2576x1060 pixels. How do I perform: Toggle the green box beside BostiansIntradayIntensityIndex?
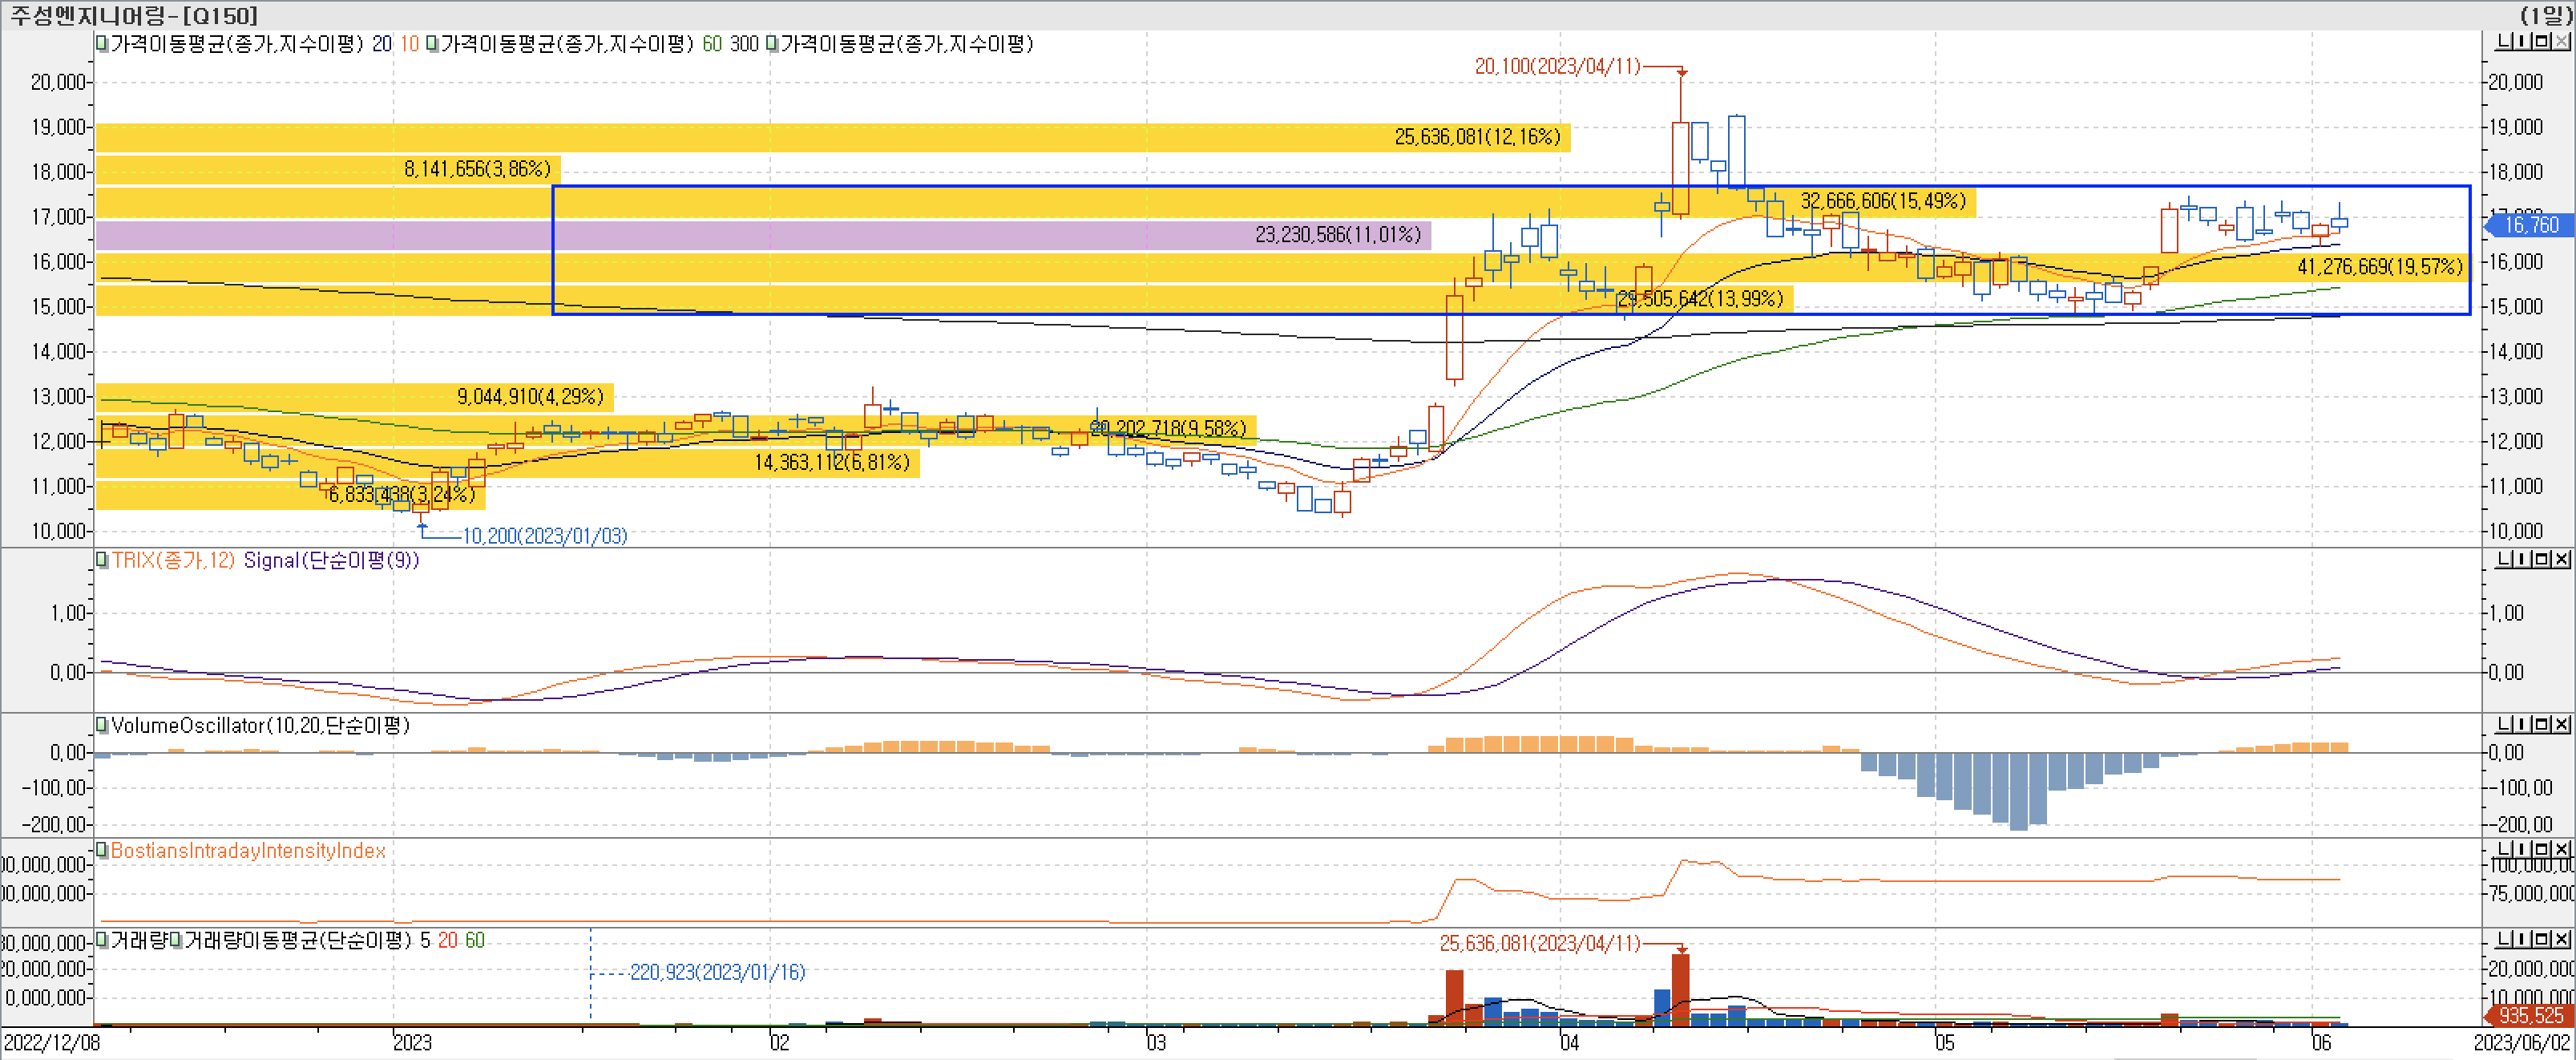(101, 850)
